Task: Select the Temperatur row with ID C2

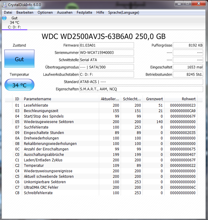Action: (x=105, y=165)
